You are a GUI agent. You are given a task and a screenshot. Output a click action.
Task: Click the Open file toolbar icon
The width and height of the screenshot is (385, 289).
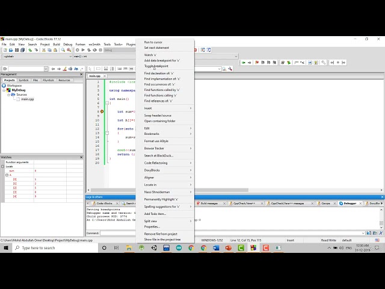point(11,50)
